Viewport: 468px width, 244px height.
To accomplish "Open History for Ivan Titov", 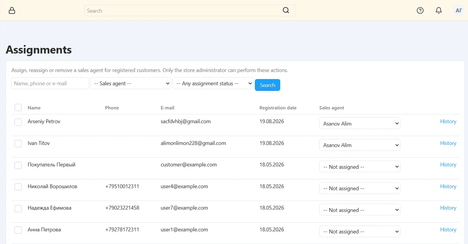I will coord(448,143).
